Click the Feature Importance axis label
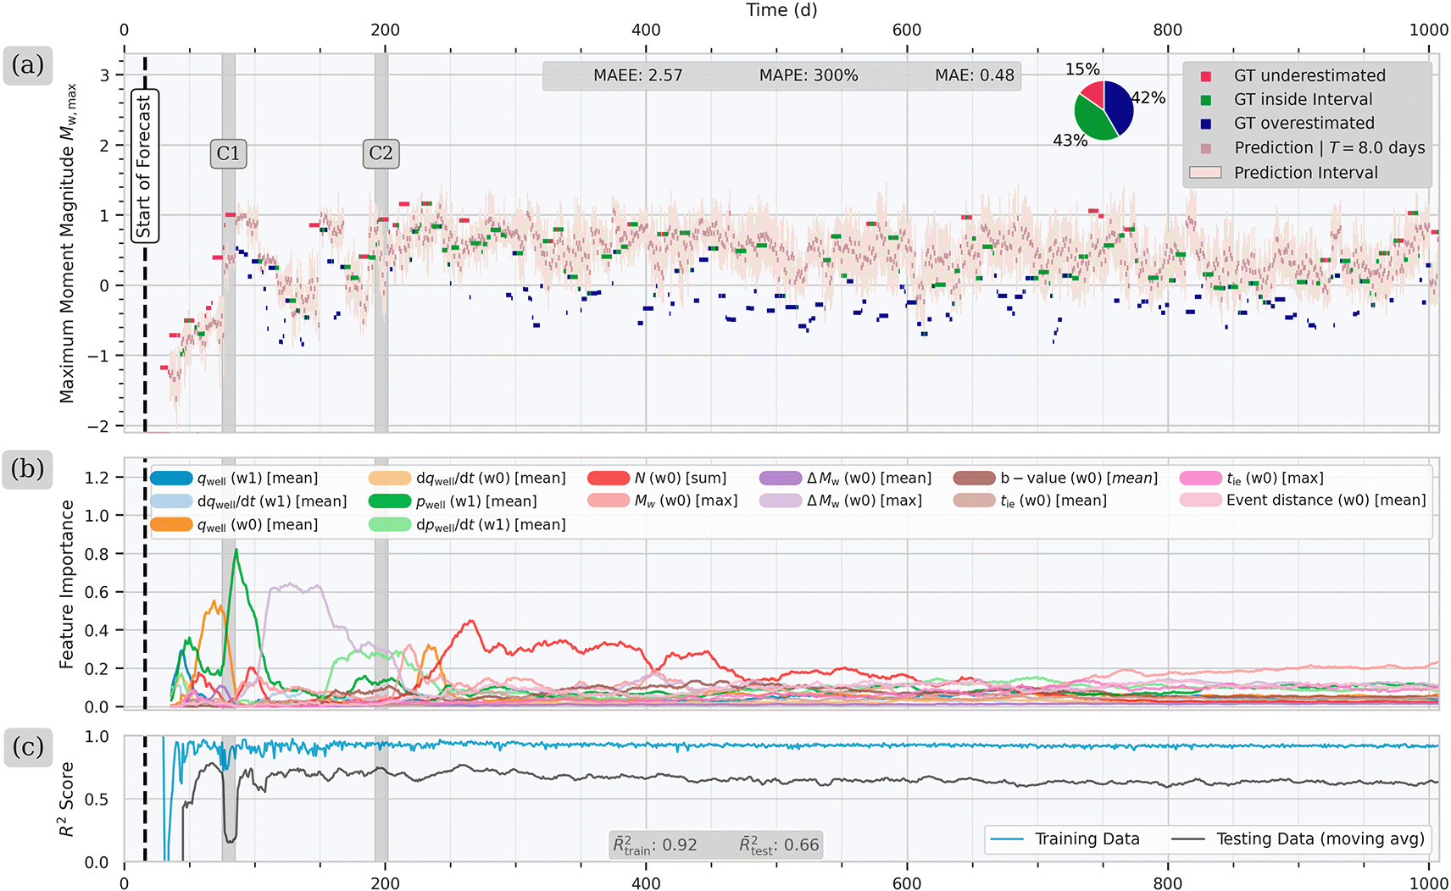Viewport: 1451px width, 891px height. [66, 584]
